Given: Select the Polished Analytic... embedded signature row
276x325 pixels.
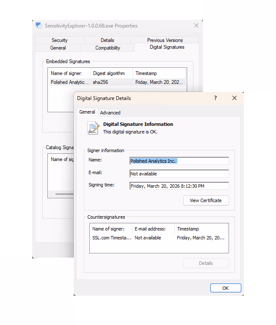Looking at the screenshot, I should 117,82.
